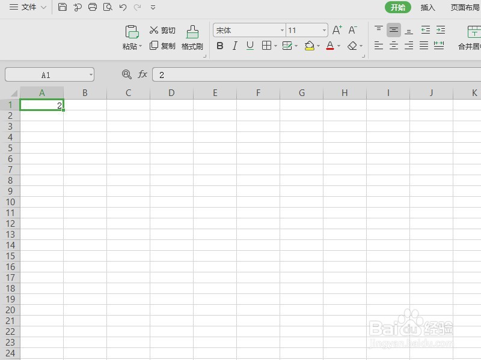Viewport: 481px width, 360px height.
Task: Click Copy (复制) button
Action: 162,46
